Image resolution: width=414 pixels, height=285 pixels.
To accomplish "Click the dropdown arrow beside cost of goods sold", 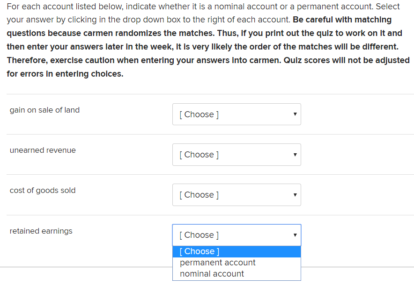I will pos(294,194).
